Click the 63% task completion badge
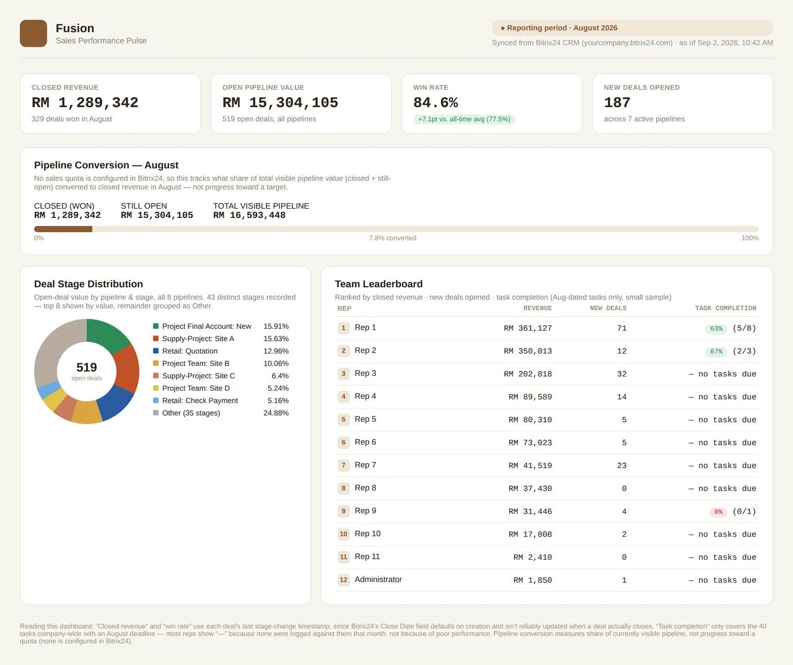 pos(716,329)
